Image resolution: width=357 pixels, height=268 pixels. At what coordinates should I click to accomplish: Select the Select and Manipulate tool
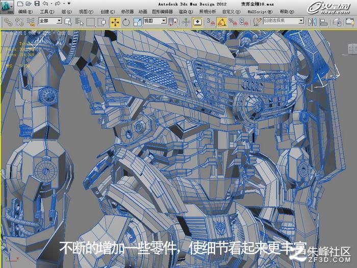pos(186,22)
